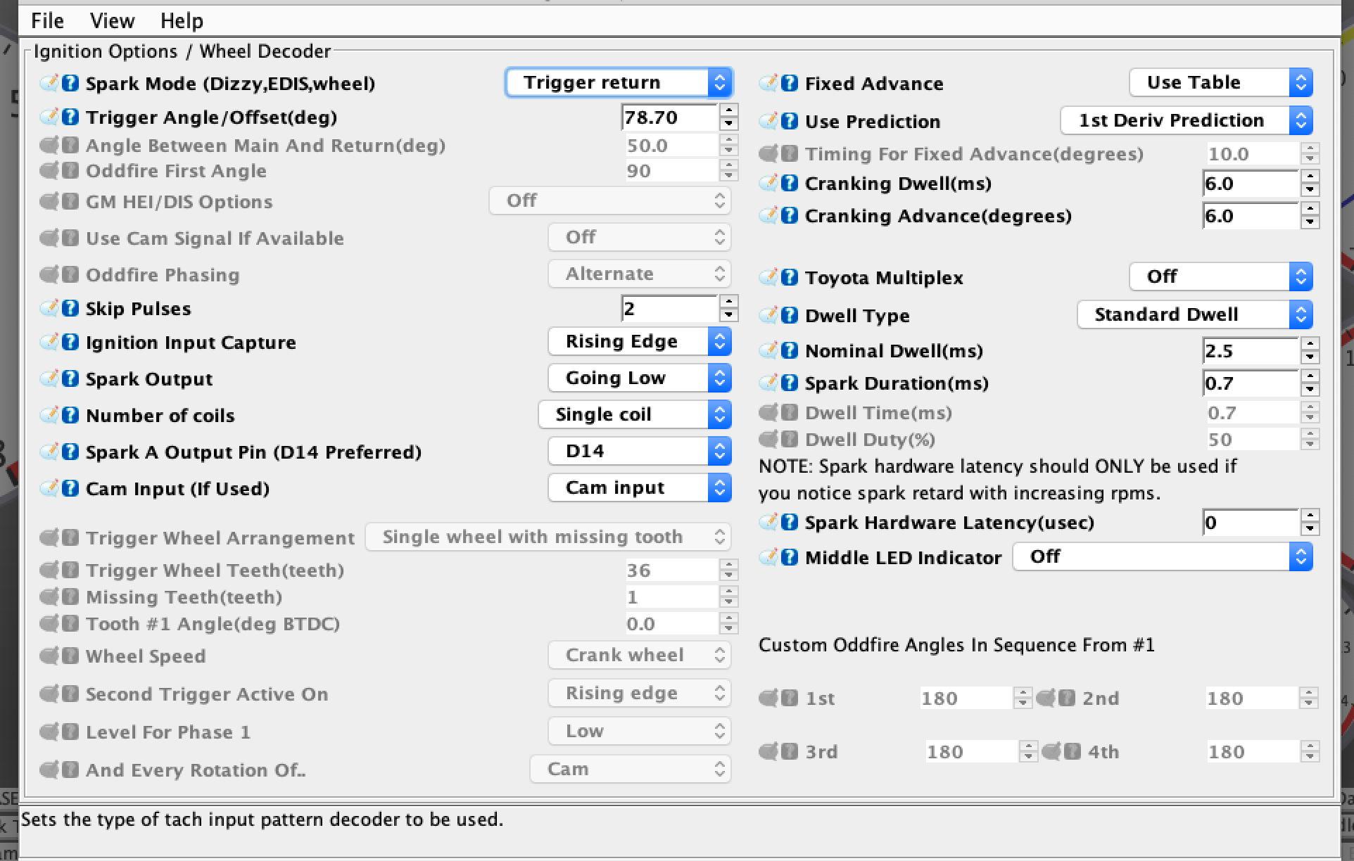Image resolution: width=1354 pixels, height=861 pixels.
Task: Click help icon for Number of coils
Action: [x=70, y=416]
